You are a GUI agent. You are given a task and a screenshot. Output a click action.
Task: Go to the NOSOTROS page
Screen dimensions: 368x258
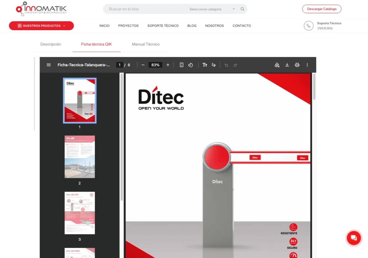pos(215,26)
